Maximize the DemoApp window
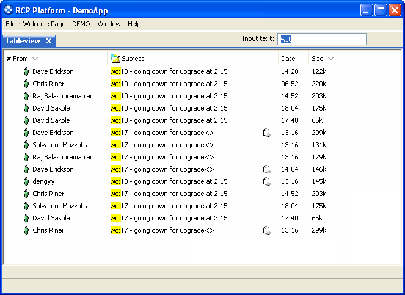The height and width of the screenshot is (295, 405). click(381, 10)
